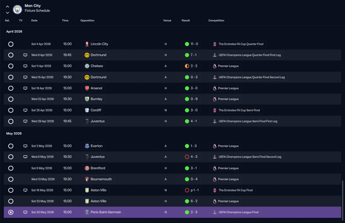
Task: Click the Opposition column header
Action: pos(87,20)
